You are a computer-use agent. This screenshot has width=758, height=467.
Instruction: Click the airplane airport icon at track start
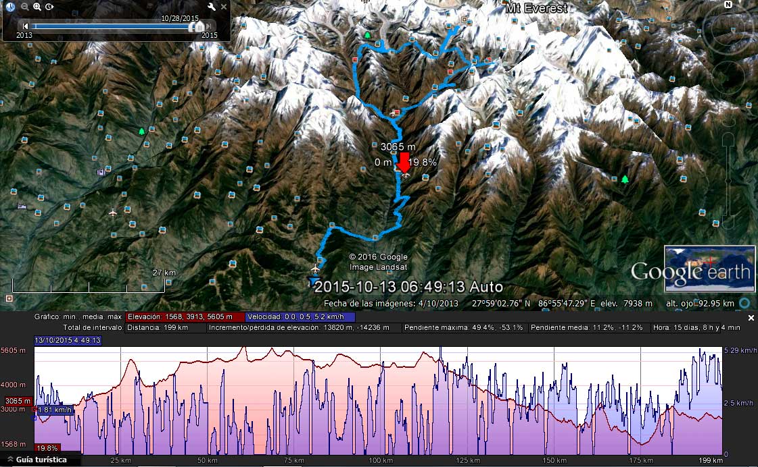(315, 268)
